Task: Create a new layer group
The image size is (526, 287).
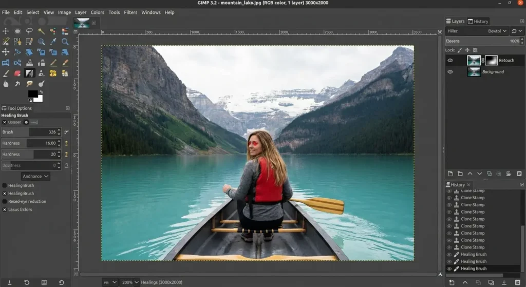Action: [x=460, y=174]
